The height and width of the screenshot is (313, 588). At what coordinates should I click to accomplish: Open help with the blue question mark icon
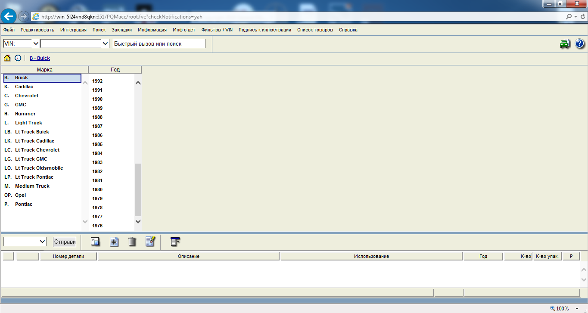click(579, 43)
